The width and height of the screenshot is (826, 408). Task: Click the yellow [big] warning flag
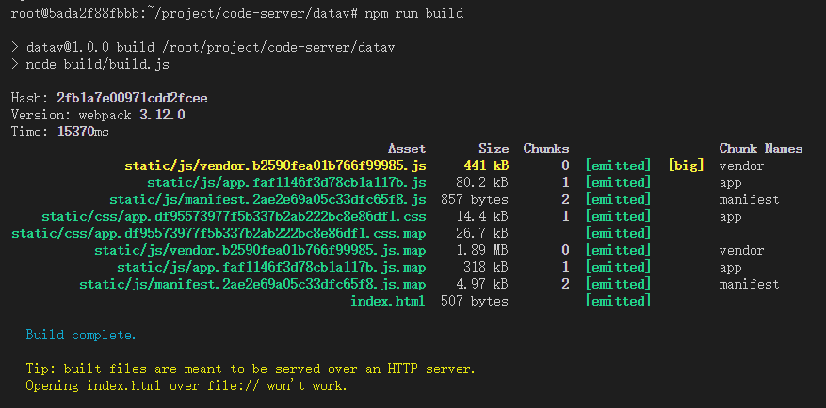[686, 165]
